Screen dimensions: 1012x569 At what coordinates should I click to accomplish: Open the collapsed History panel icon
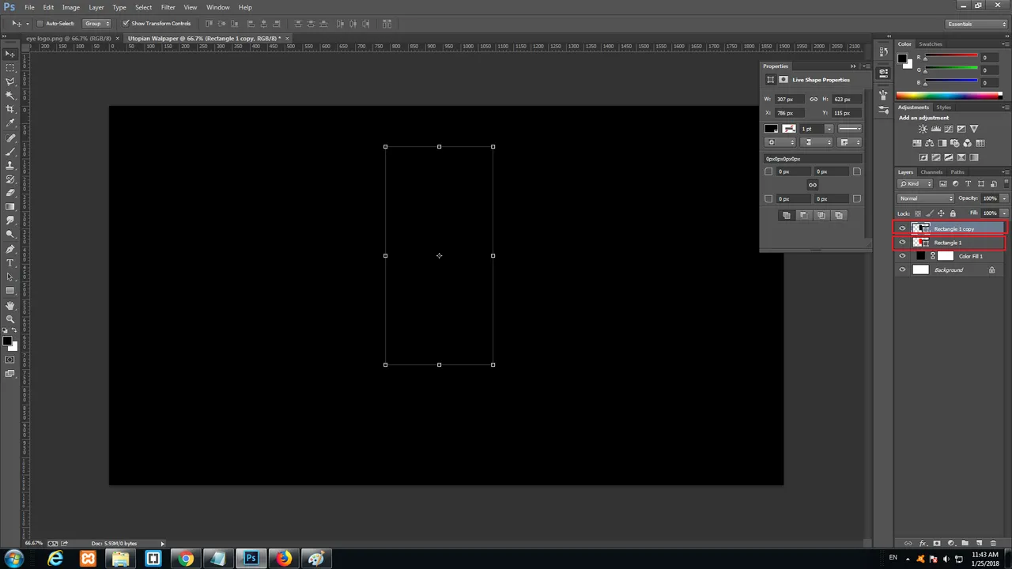883,53
